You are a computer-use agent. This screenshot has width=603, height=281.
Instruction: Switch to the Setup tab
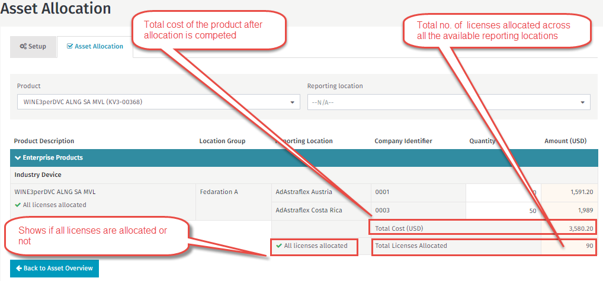coord(33,47)
